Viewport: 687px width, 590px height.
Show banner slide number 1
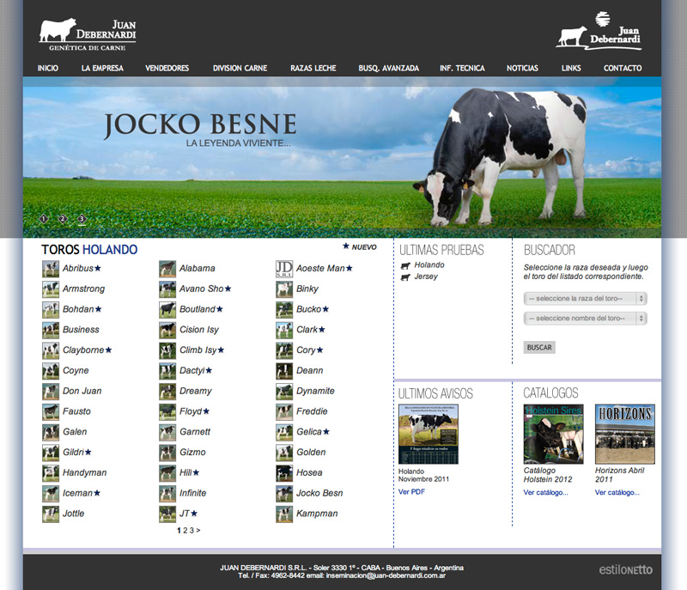[x=44, y=219]
